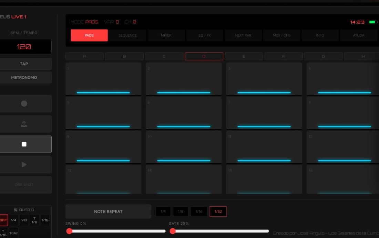Toggle the METRONOMO button
Screen dimensions: 379x238
[24, 77]
